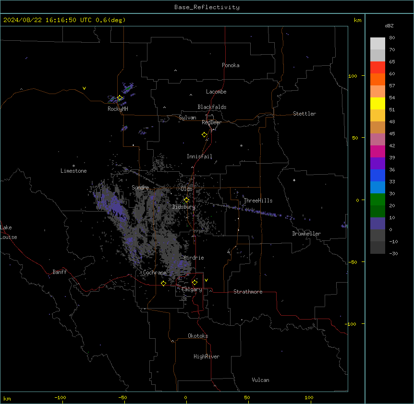
Task: Click the 45 value on dBZ legend
Action: point(392,134)
